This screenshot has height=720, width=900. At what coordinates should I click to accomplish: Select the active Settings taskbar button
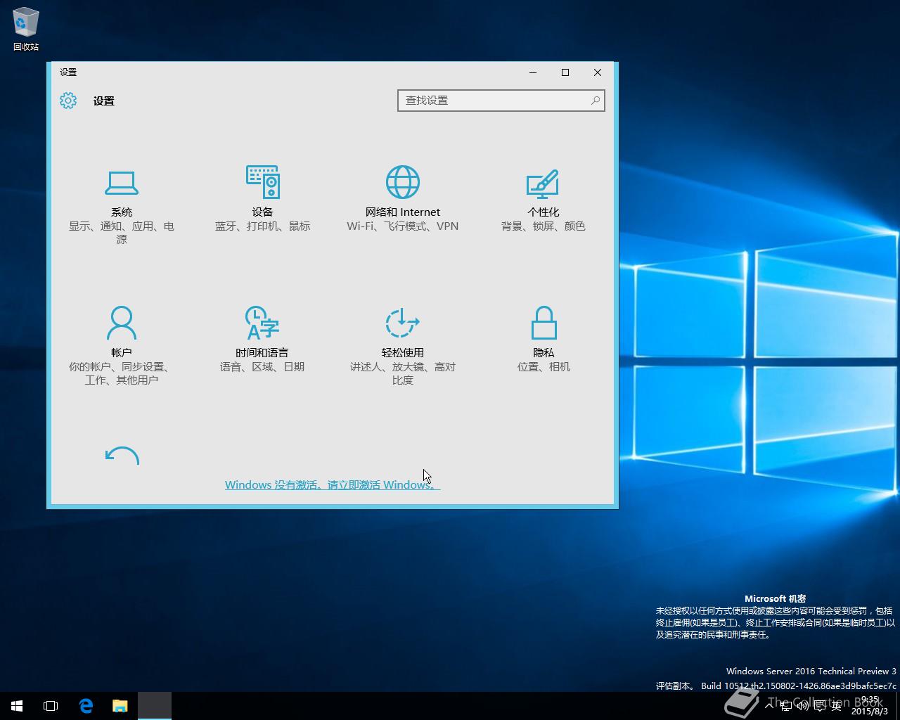pos(155,706)
